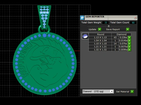Select the 1.32 X 1.32 size cell
Image resolution: width=141 pixels, height=105 pixels.
tap(100, 50)
